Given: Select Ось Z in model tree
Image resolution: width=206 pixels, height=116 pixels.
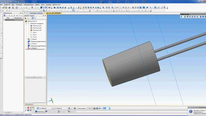Looking at the screenshot, I should click(35, 37).
